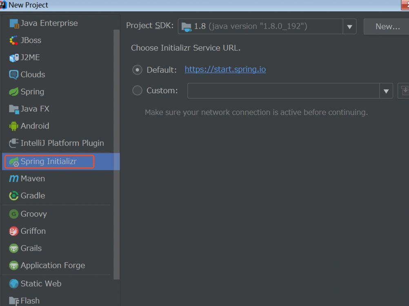409x306 pixels.
Task: Click the icon beside the Custom URL field
Action: [404, 91]
